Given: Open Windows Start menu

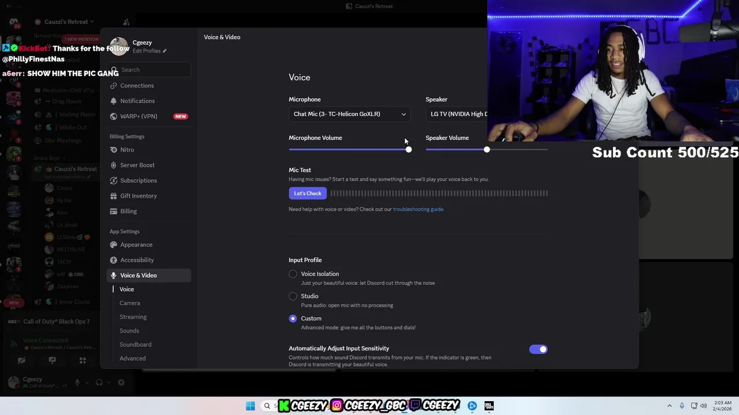Looking at the screenshot, I should pyautogui.click(x=250, y=406).
